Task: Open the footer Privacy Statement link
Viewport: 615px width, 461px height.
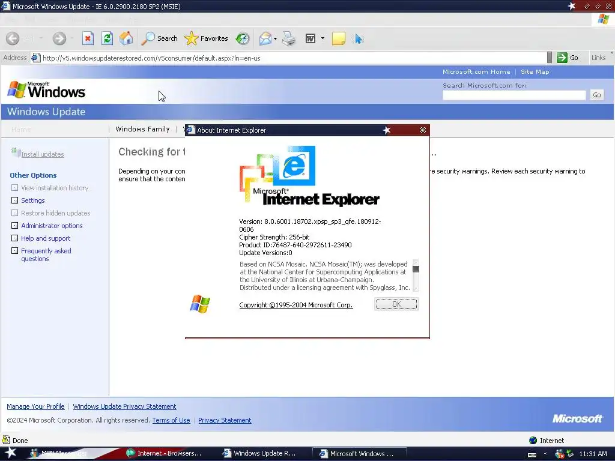Action: tap(225, 420)
